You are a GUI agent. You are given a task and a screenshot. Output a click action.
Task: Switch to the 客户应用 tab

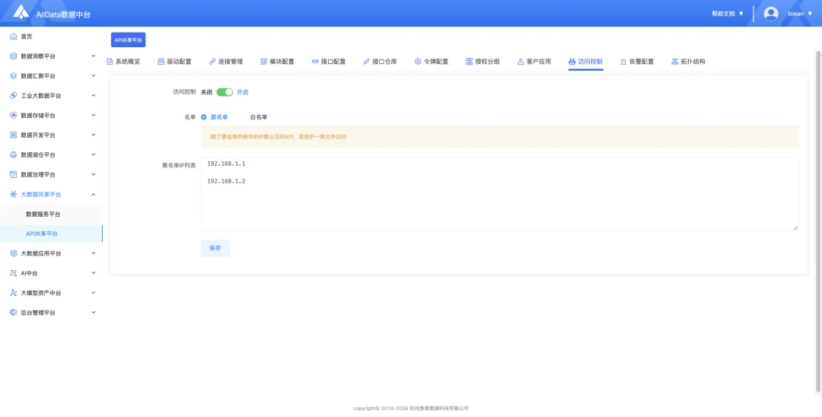click(534, 62)
